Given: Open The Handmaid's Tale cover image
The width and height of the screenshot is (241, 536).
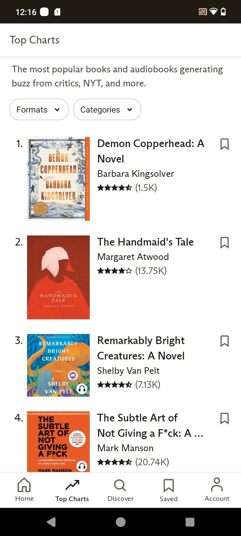Looking at the screenshot, I should (x=58, y=277).
